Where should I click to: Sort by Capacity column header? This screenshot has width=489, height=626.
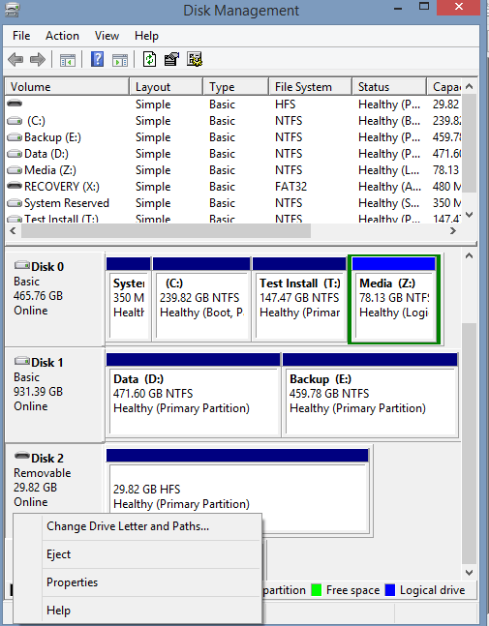(444, 87)
